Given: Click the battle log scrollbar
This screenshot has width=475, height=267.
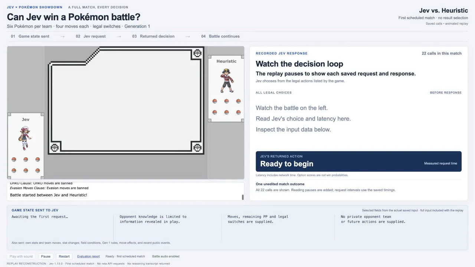Looking at the screenshot, I should [243, 197].
